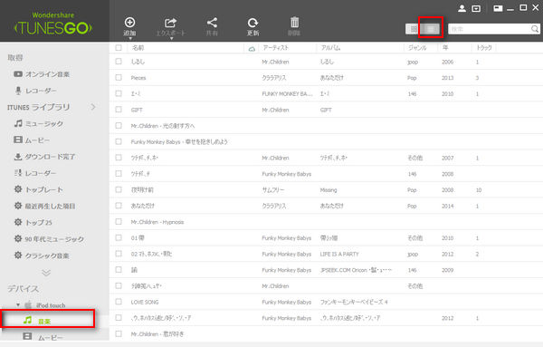Sort by Name (名前) column header
The height and width of the screenshot is (347, 543).
pos(138,48)
